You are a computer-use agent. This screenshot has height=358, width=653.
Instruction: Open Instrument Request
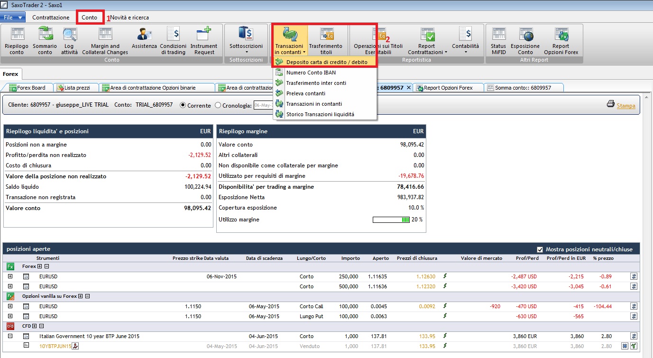point(204,41)
